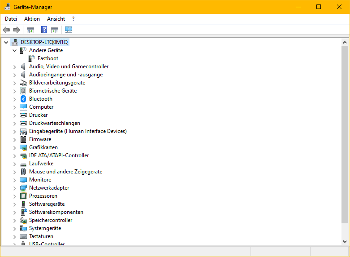Expand the Bluetooth category
This screenshot has width=350, height=257.
(14, 99)
